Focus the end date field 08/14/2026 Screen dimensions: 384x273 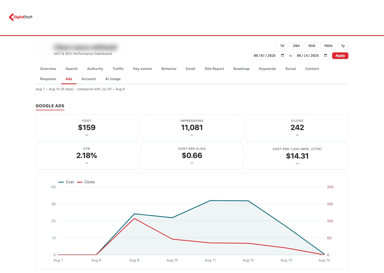click(312, 56)
